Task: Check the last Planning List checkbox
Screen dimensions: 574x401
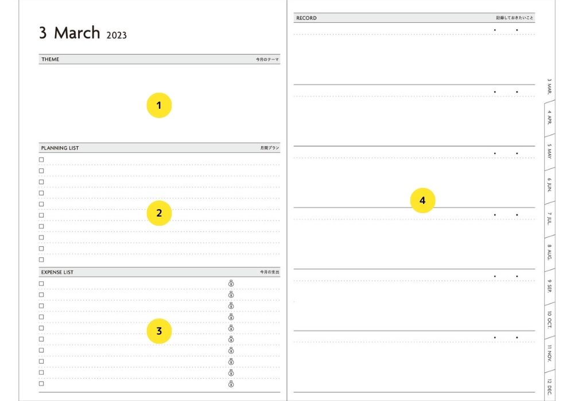Action: pyautogui.click(x=41, y=260)
